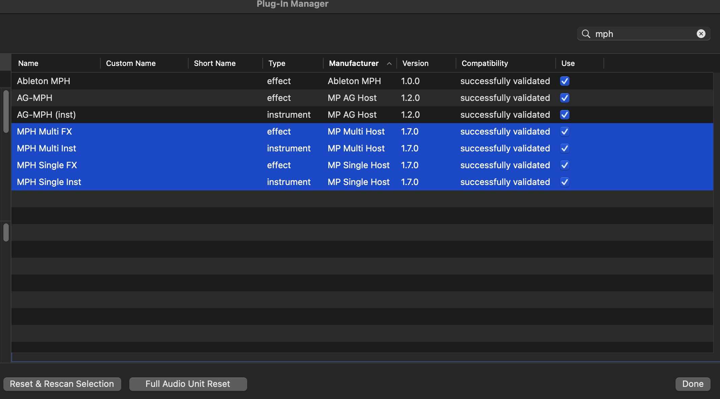Sort by Version column header

(x=426, y=63)
